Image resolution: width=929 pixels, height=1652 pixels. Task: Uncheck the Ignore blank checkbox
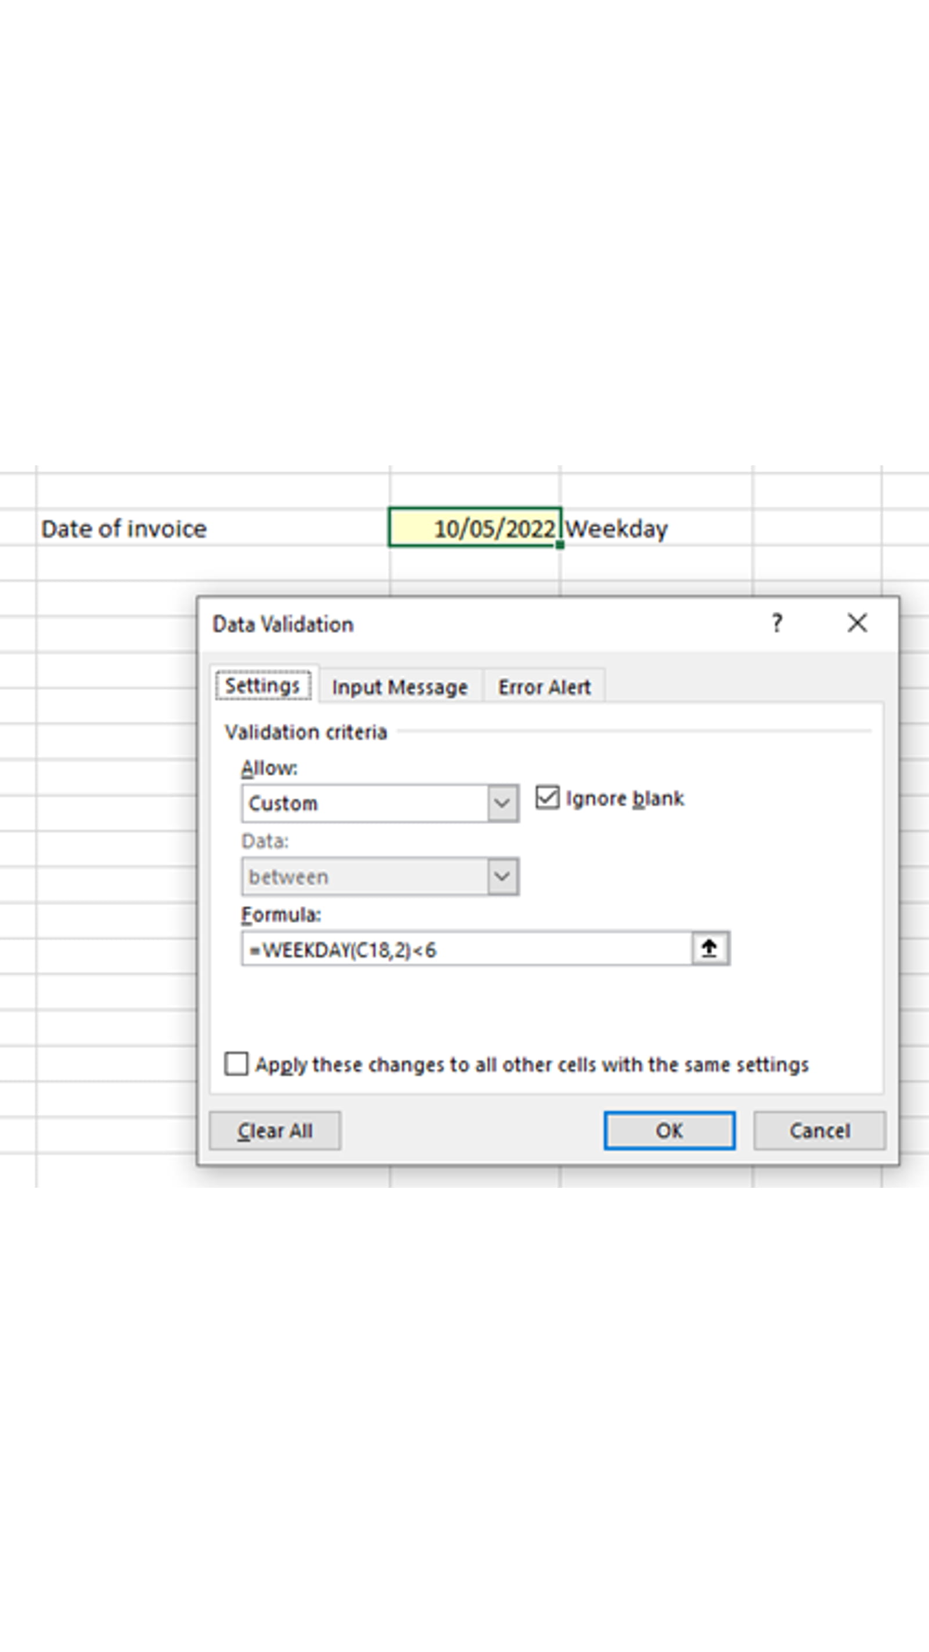[548, 797]
